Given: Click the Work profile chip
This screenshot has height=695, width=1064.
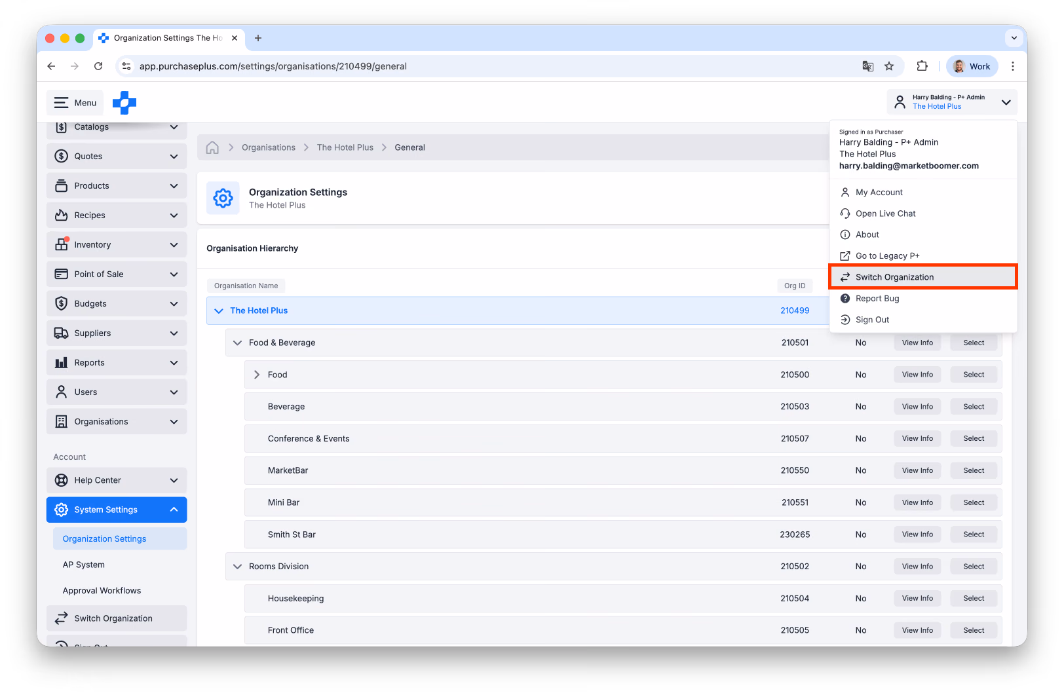Looking at the screenshot, I should pyautogui.click(x=972, y=66).
